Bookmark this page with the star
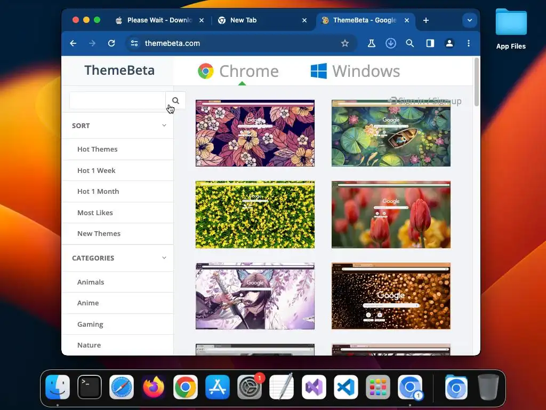 click(345, 43)
